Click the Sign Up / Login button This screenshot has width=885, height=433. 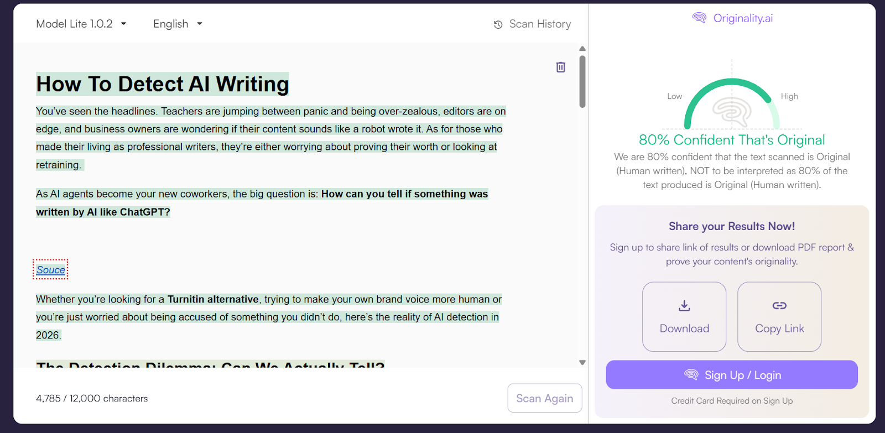tap(732, 375)
